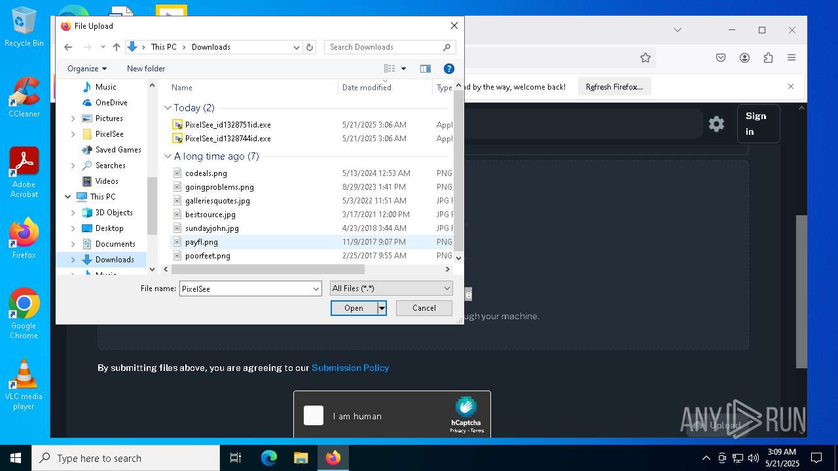Open CCleaner desktop shortcut
838x471 pixels.
tap(24, 97)
